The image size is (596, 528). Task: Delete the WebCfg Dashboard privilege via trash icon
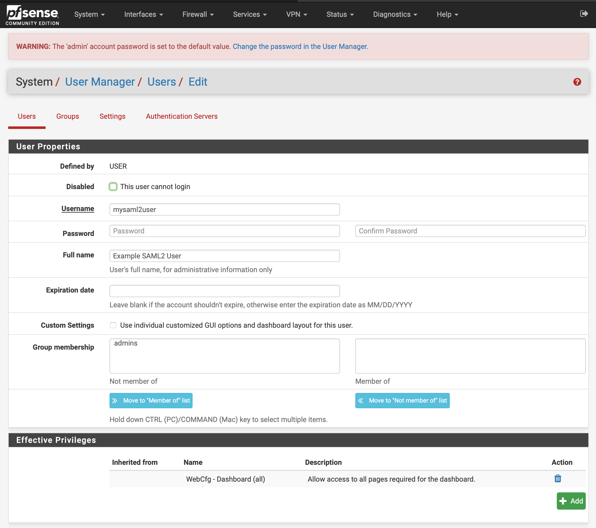(x=557, y=478)
